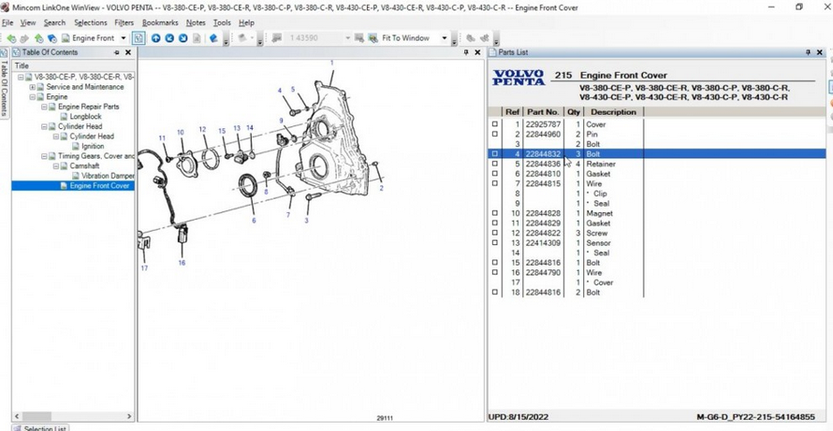Pin the picture viewer pane
The height and width of the screenshot is (431, 833).
(466, 52)
